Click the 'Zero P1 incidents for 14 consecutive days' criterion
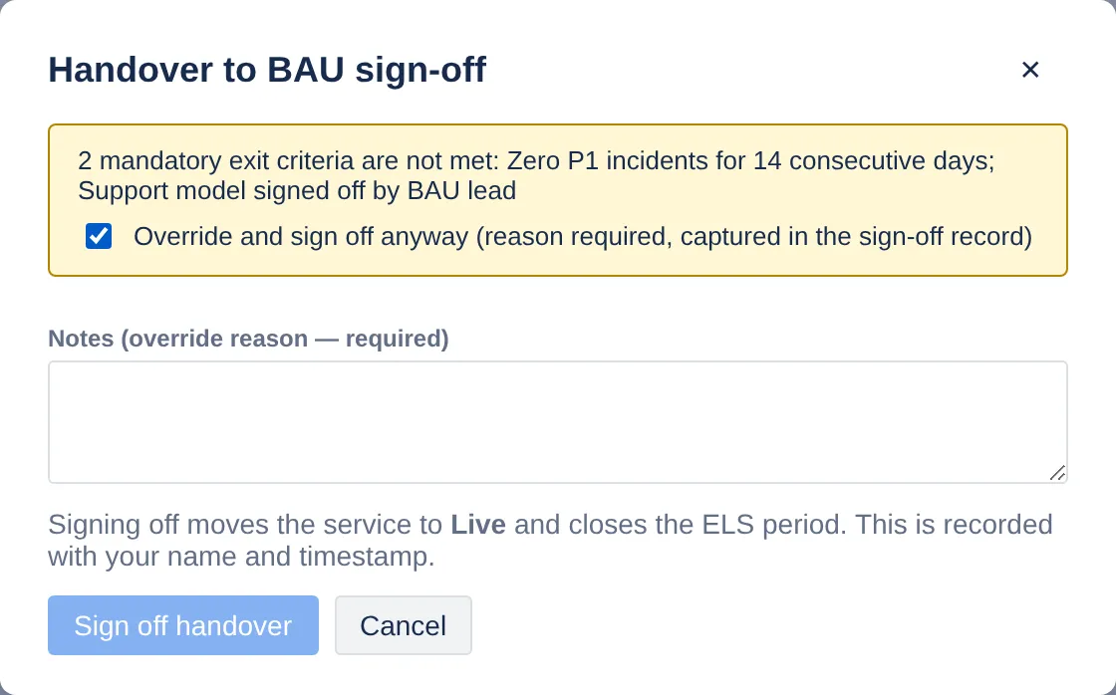This screenshot has height=695, width=1116. pos(750,160)
